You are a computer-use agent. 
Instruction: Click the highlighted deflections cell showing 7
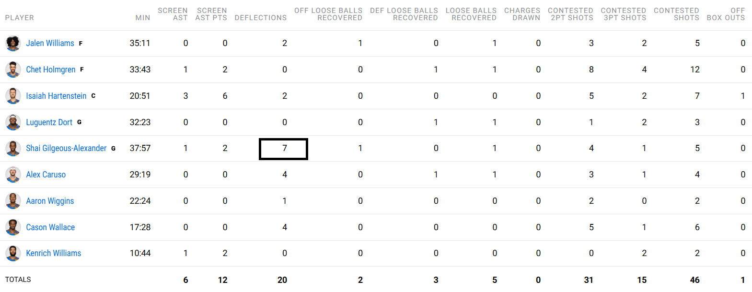tap(283, 149)
